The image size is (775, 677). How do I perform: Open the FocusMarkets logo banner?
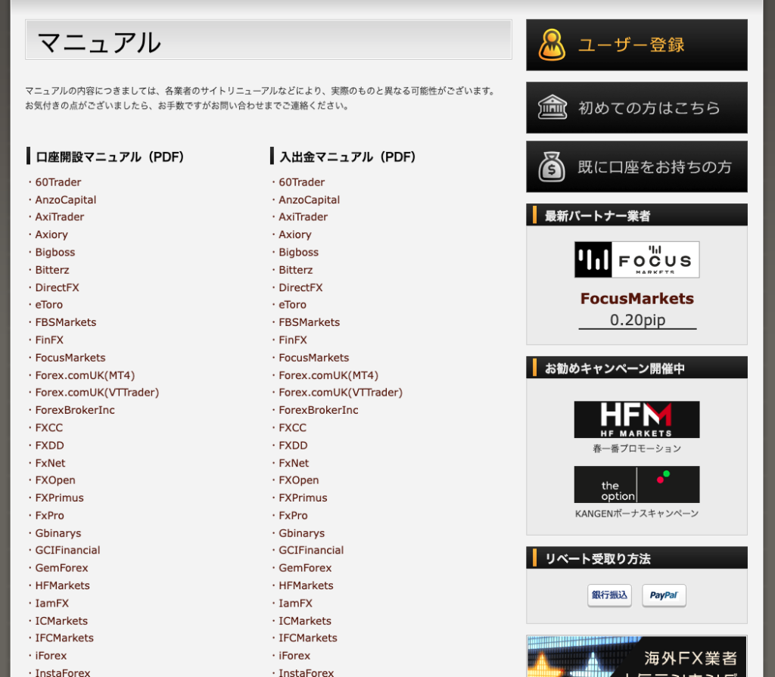[636, 259]
